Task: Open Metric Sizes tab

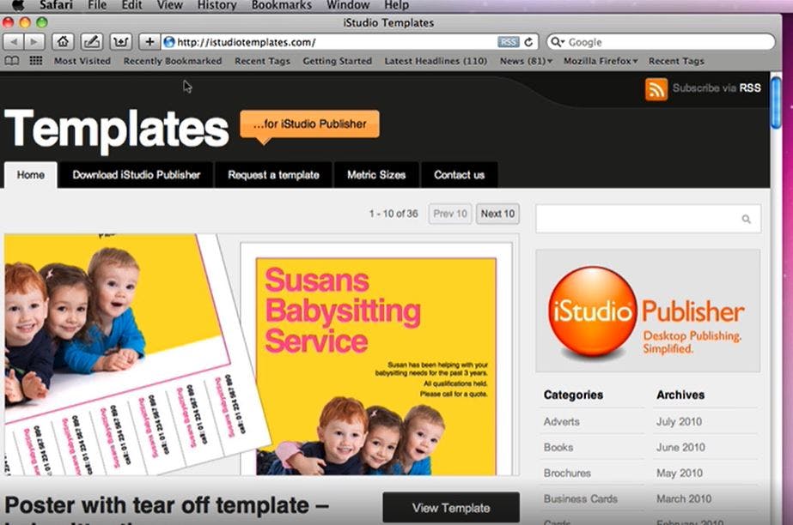Action: 376,175
